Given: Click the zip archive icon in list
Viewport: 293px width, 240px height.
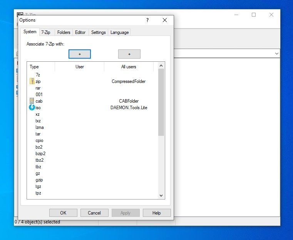Looking at the screenshot, I should (x=32, y=81).
